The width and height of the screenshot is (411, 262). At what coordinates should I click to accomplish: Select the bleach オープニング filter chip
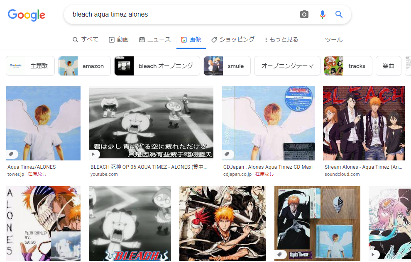pyautogui.click(x=157, y=66)
